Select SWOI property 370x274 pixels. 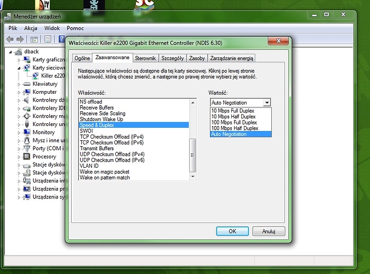(134, 131)
